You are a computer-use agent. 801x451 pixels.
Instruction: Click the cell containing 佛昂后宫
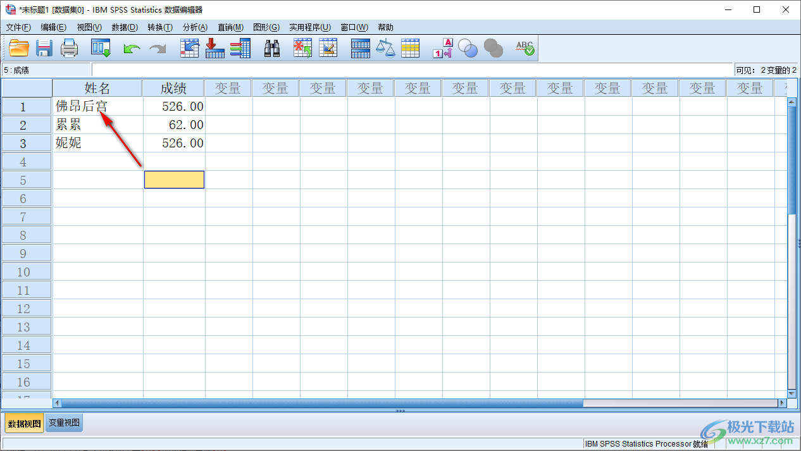point(98,107)
